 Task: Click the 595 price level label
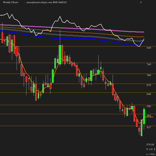pyautogui.click(x=149, y=106)
